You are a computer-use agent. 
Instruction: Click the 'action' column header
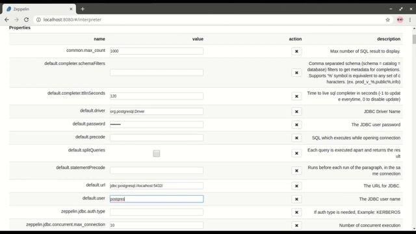295,39
